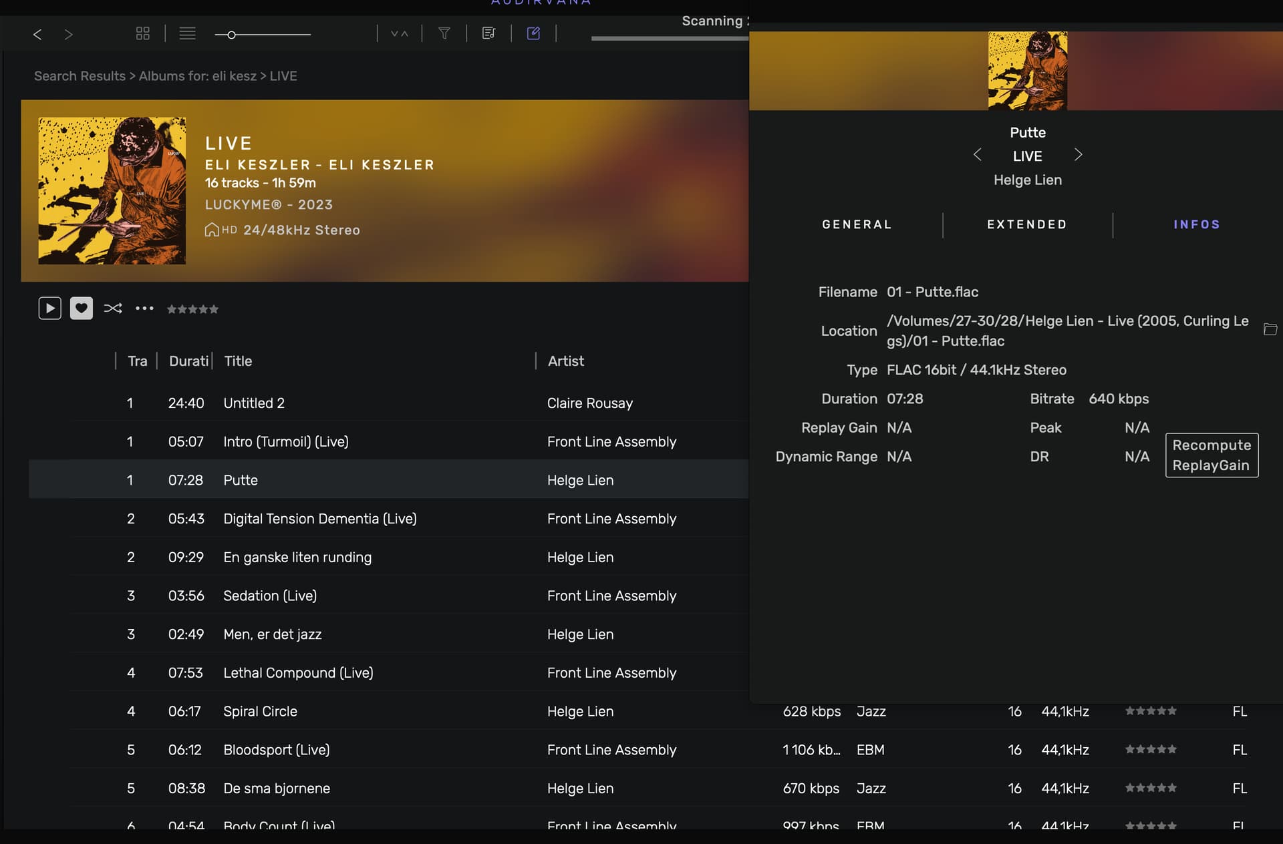
Task: Click Helge Lien in info panel
Action: [x=1028, y=180]
